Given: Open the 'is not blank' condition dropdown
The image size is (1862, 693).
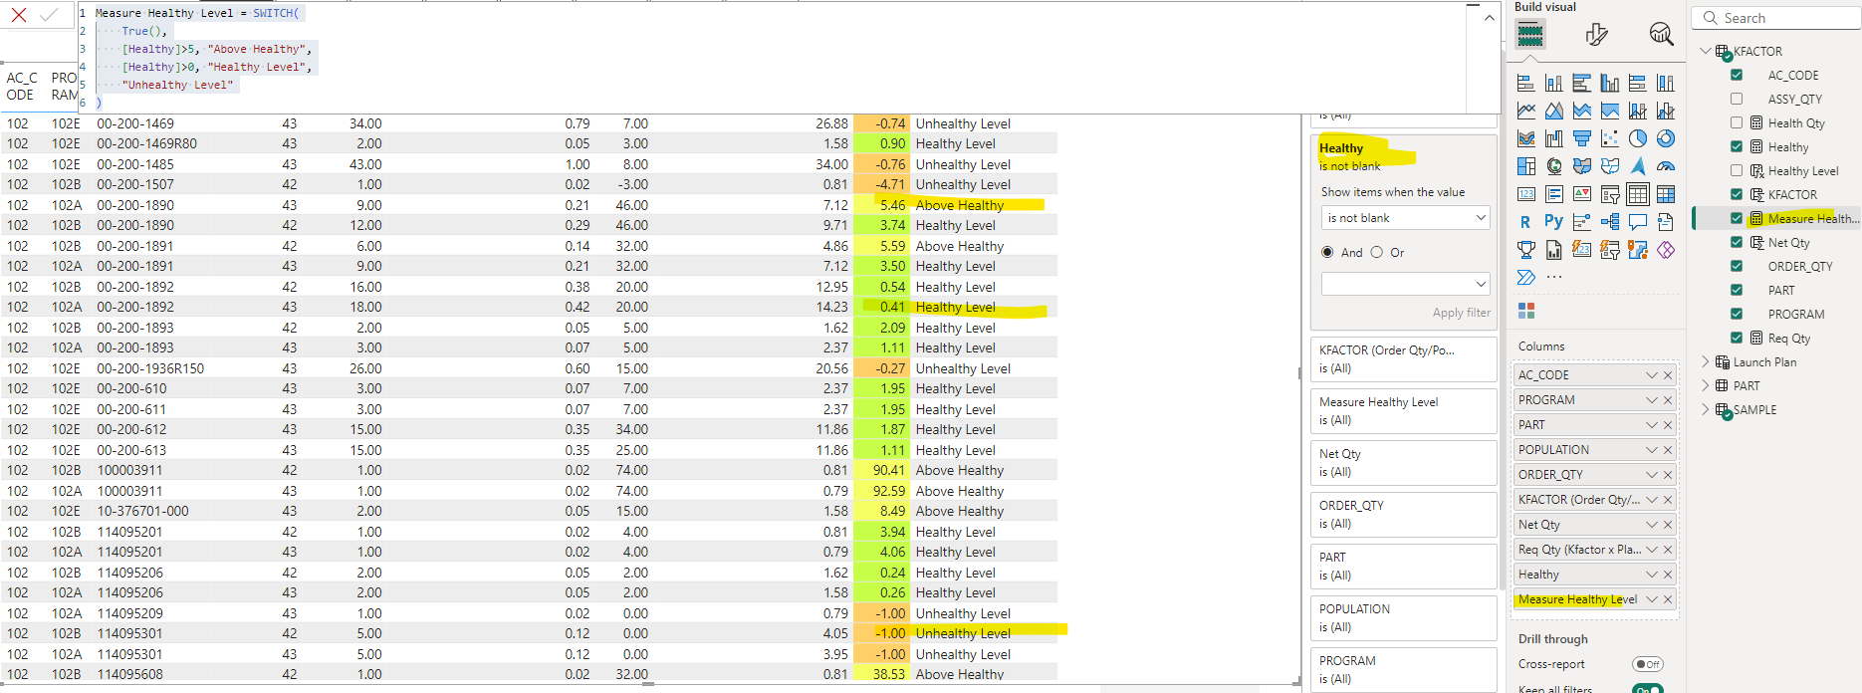Looking at the screenshot, I should point(1406,217).
